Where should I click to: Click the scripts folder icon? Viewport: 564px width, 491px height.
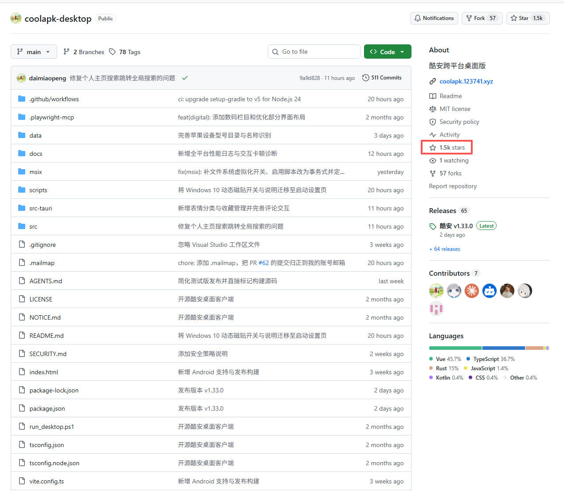click(22, 190)
